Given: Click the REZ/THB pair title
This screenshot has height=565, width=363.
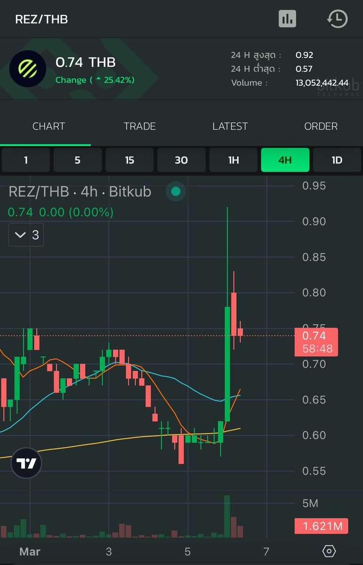Looking at the screenshot, I should pos(41,19).
